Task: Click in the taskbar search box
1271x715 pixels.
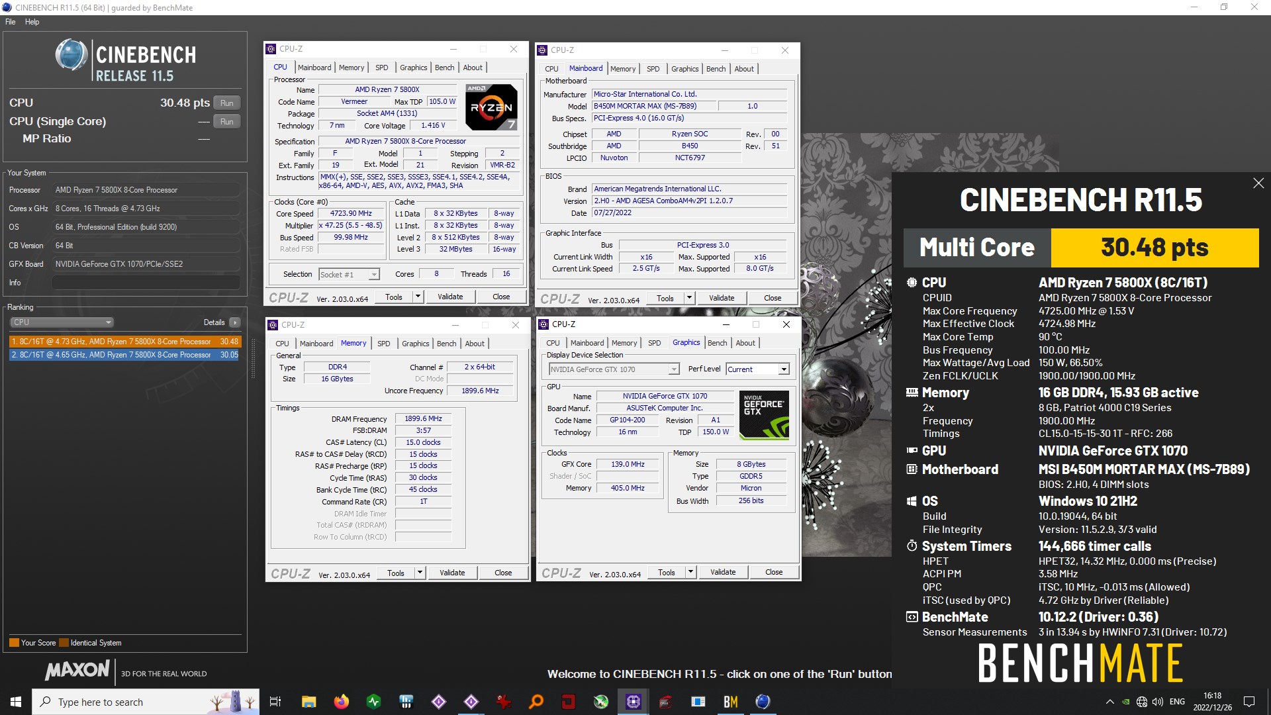Action: pos(146,702)
